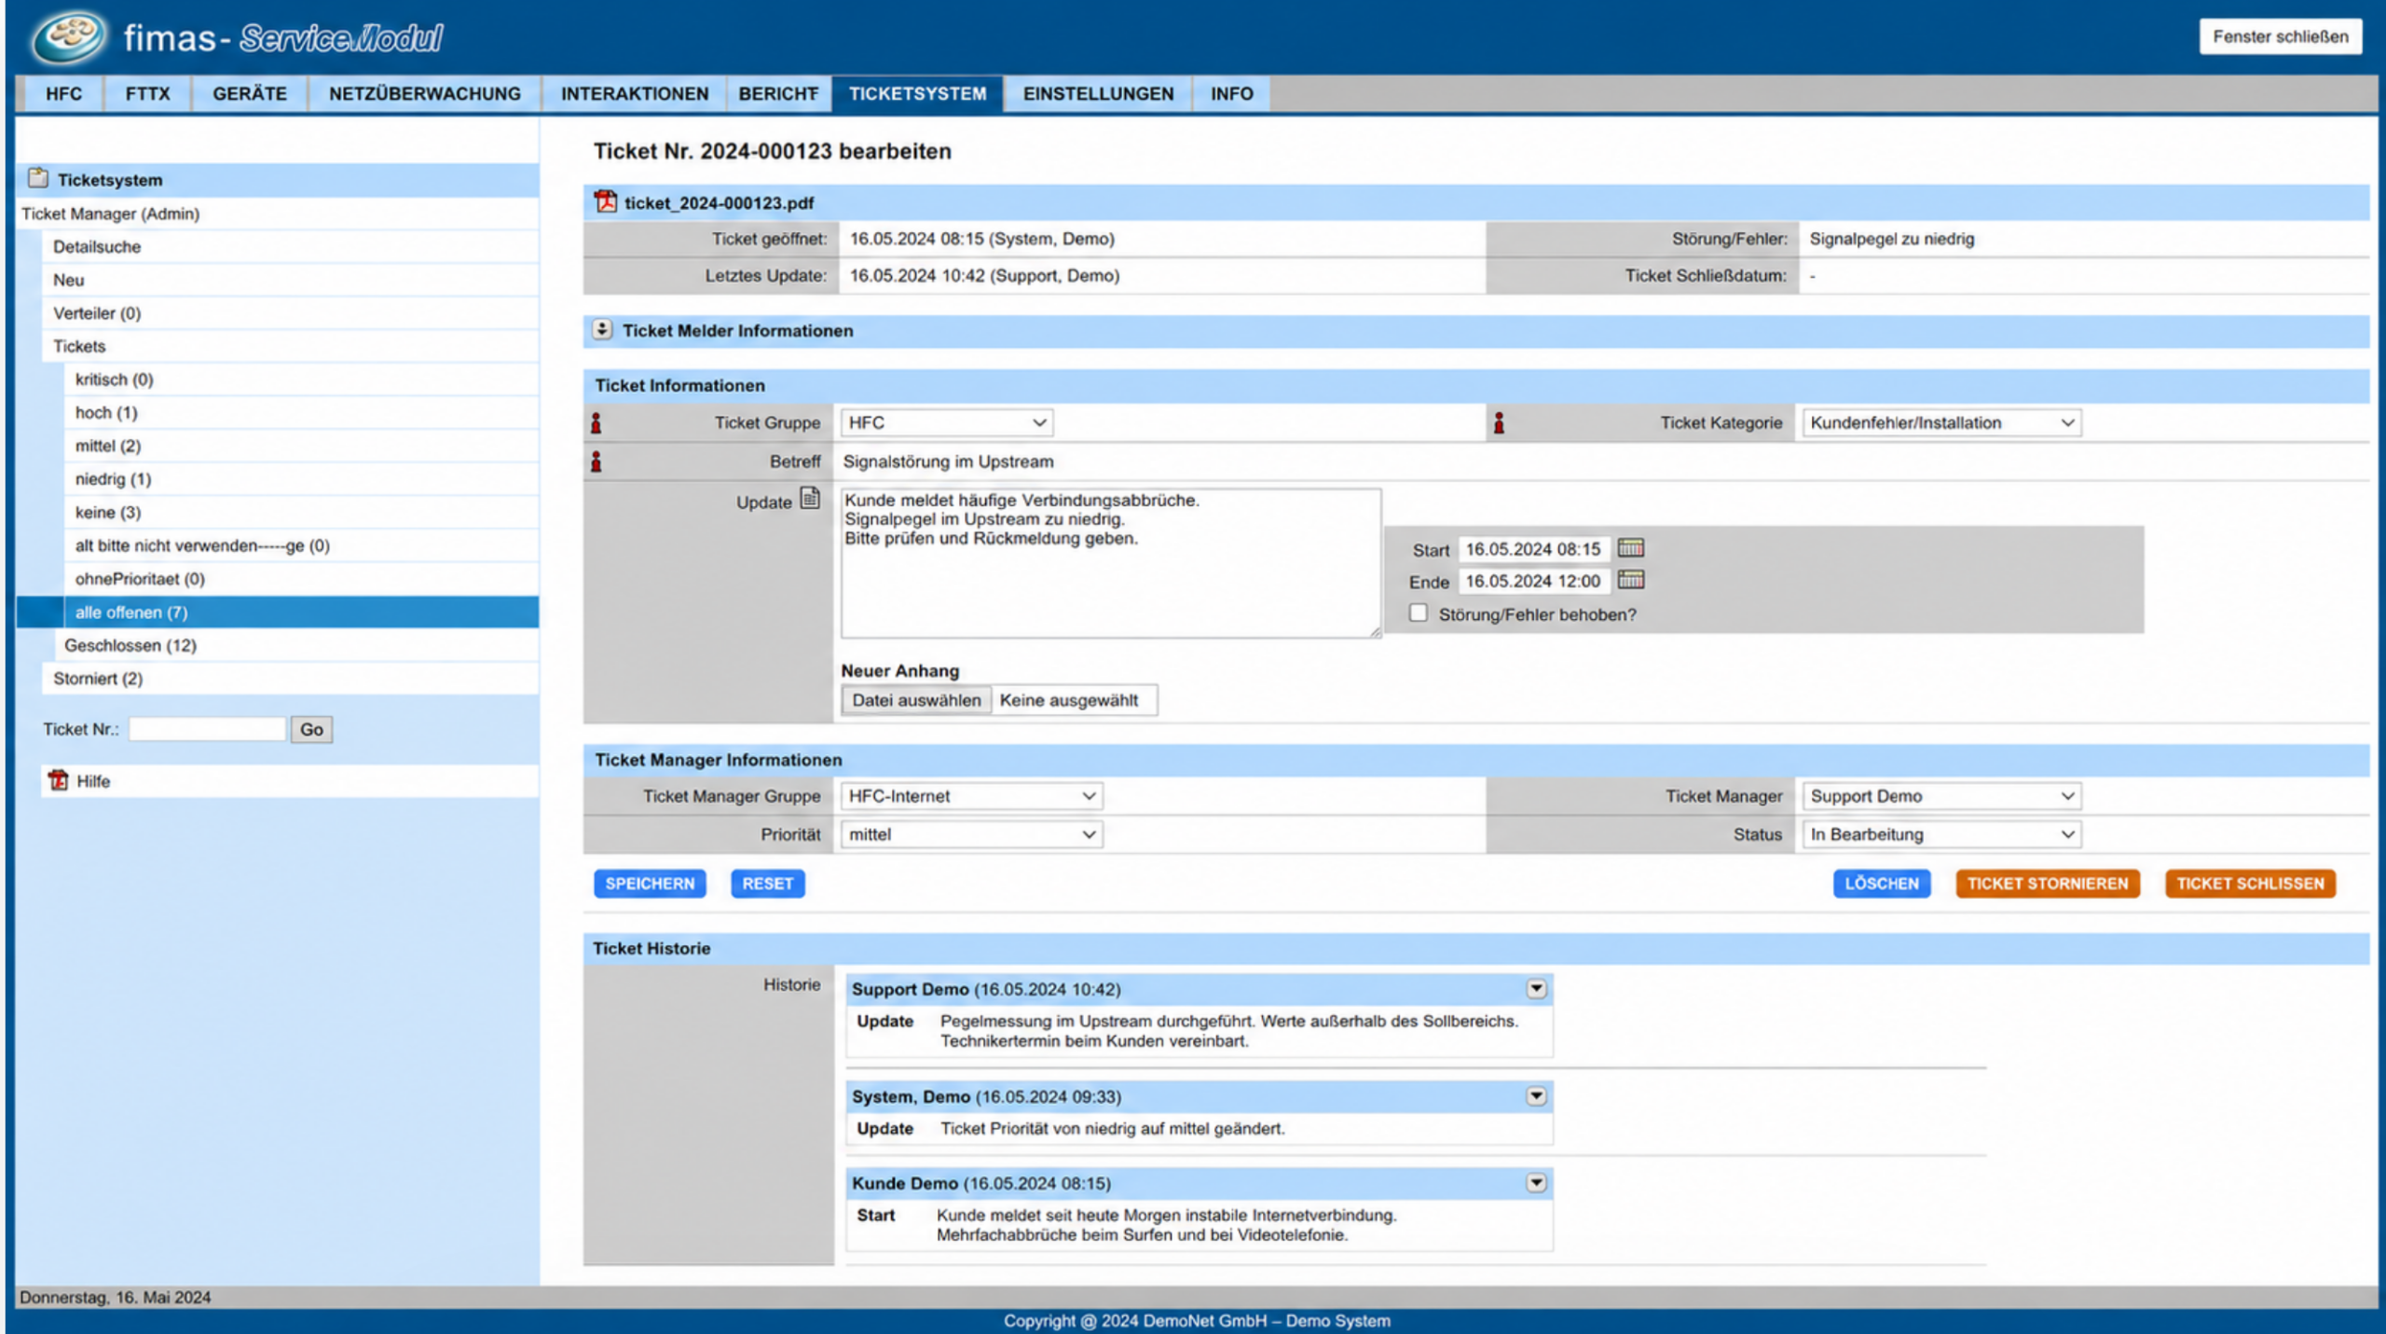Screen dimensions: 2386x1334
Task: Open the Status dropdown In Bearbeitung
Action: 1941,834
